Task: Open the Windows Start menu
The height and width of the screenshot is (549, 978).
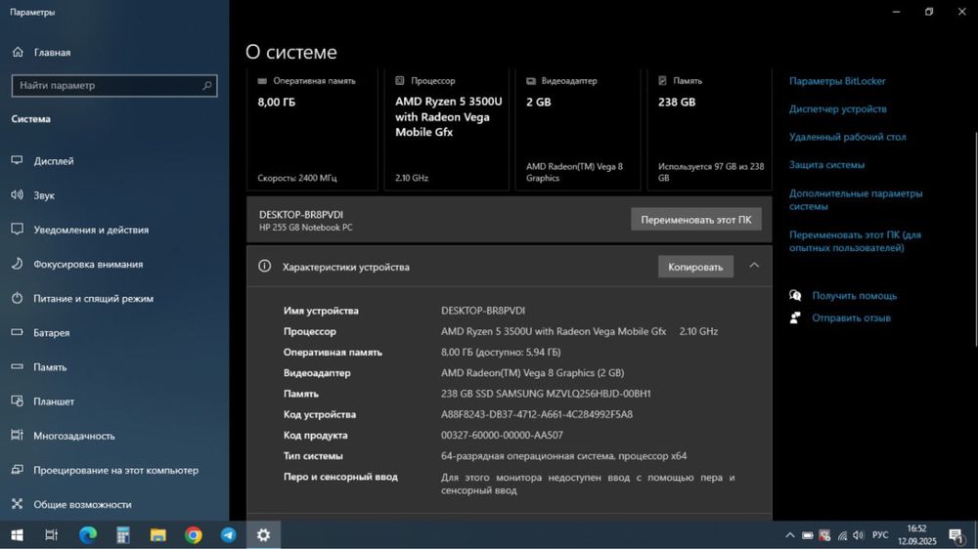Action: click(x=18, y=534)
